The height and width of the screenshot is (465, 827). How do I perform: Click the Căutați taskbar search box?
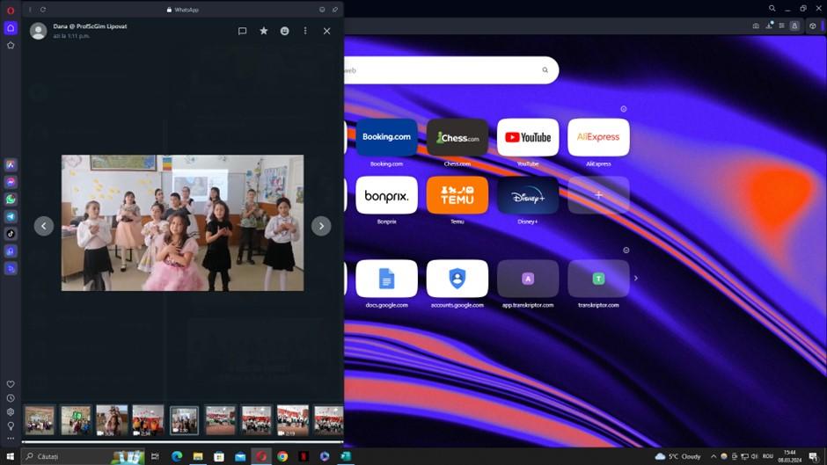pyautogui.click(x=84, y=456)
